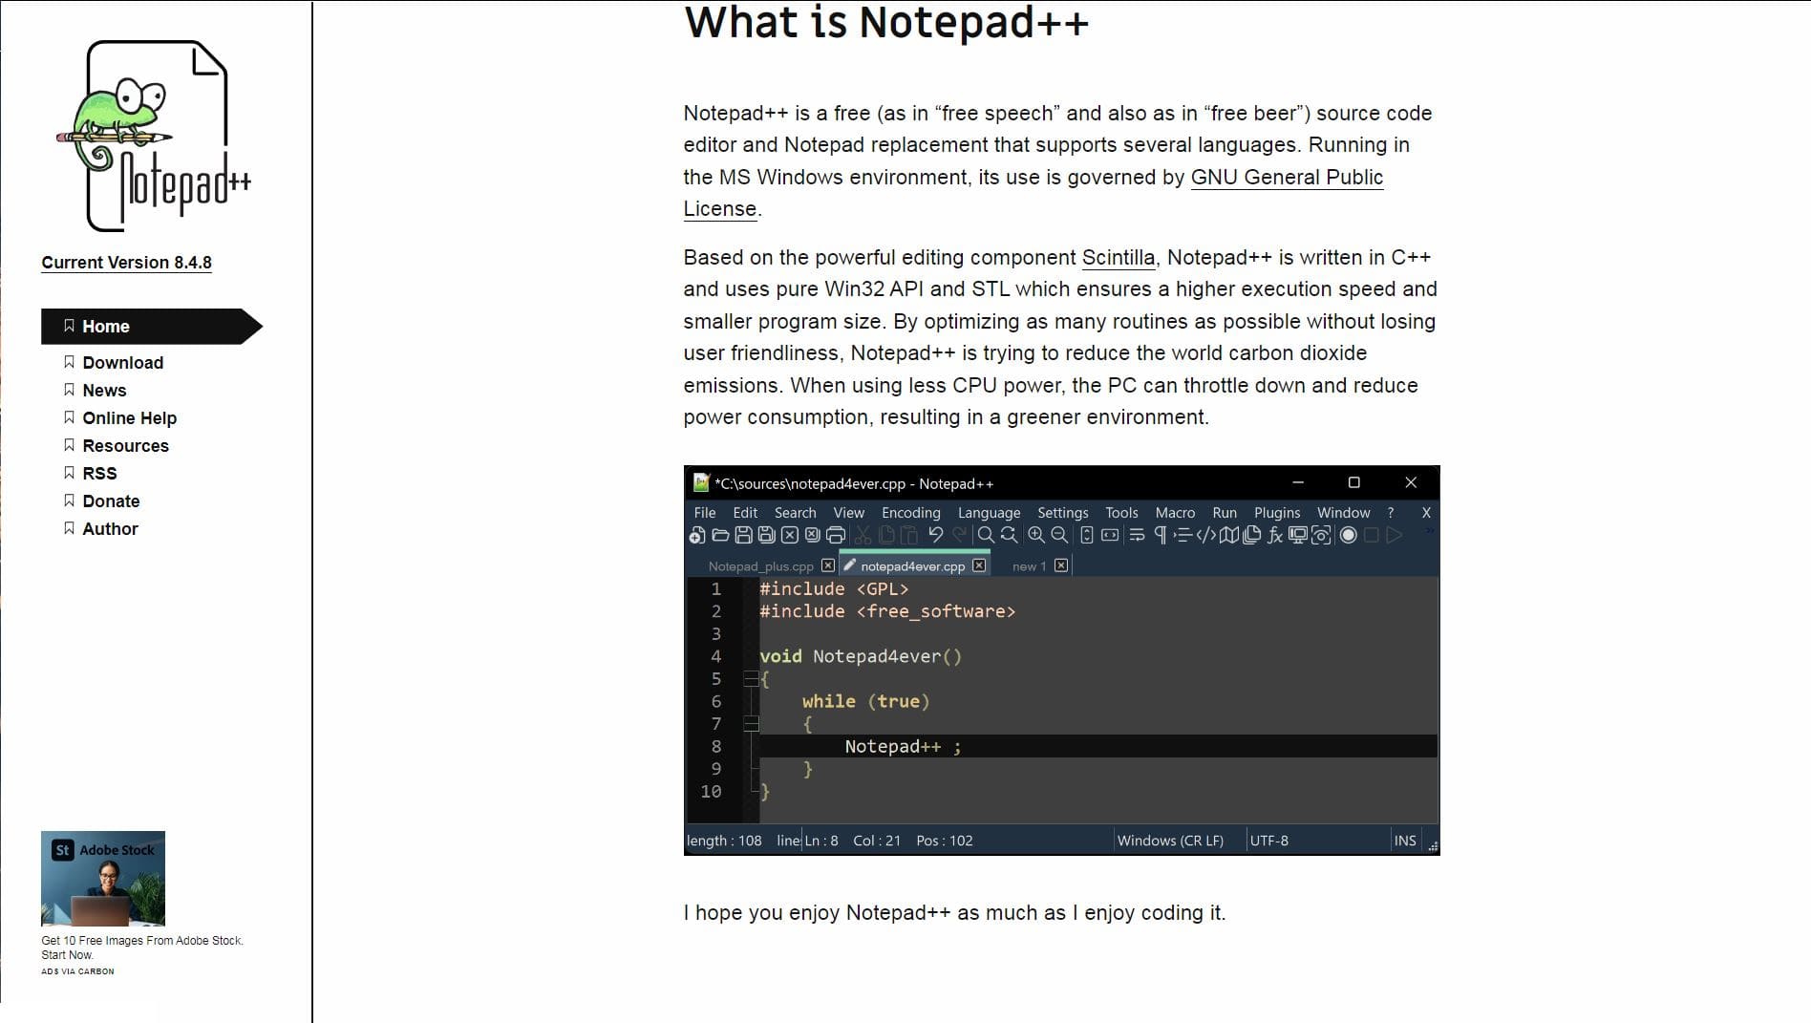The image size is (1811, 1023).
Task: Click the Adobe Stock ad thumbnail
Action: [x=103, y=879]
